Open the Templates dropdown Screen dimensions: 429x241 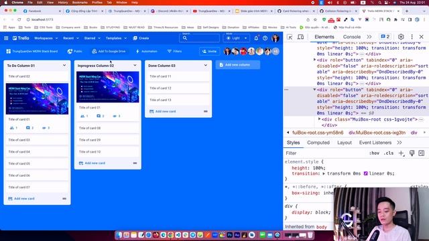pos(116,38)
